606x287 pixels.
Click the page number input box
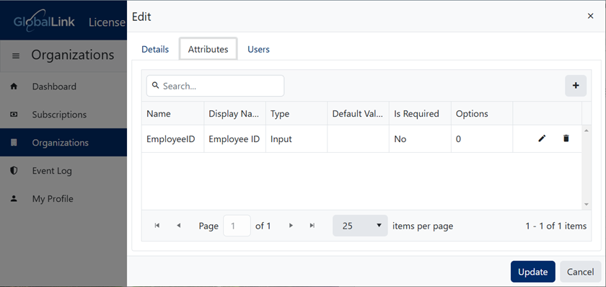point(237,226)
